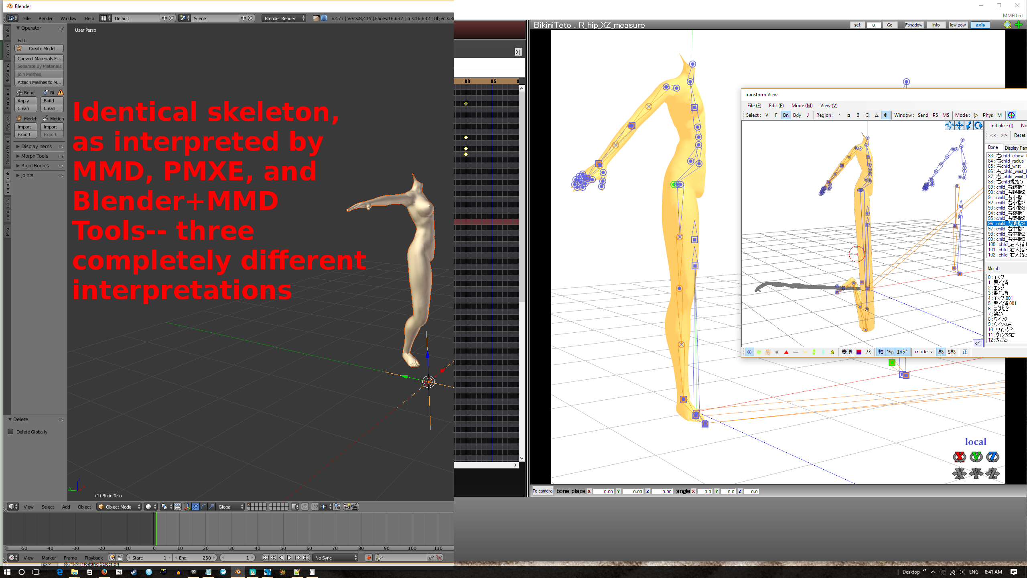Toggle the V vertex selection mode
Screen dimensions: 1027x578
(767, 115)
